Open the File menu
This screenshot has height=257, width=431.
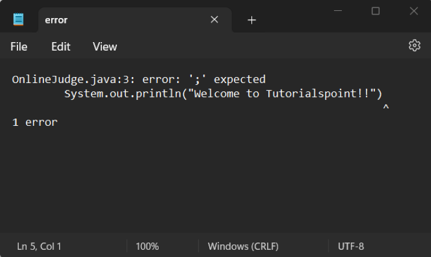19,46
